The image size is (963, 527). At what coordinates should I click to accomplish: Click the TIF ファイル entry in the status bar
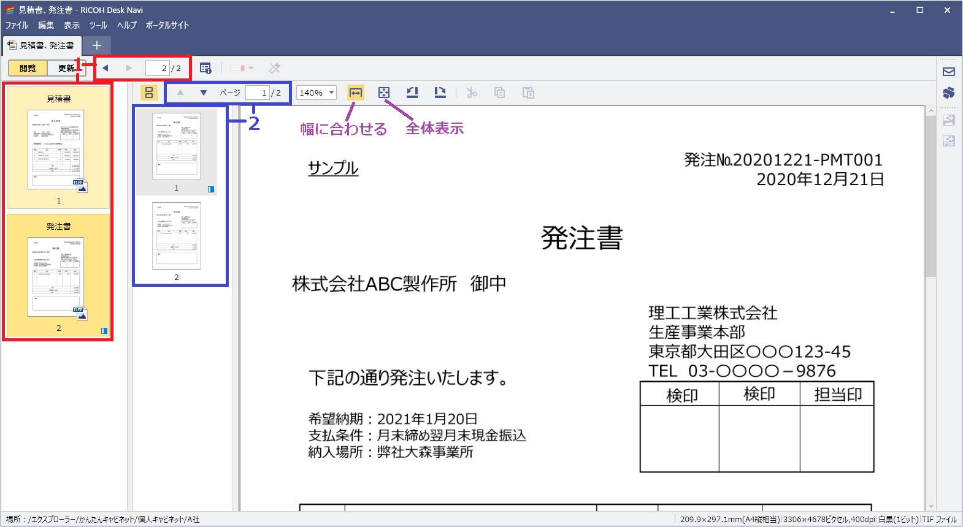tap(939, 519)
